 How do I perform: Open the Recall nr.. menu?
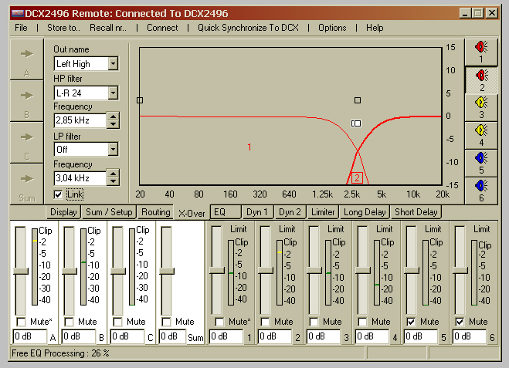point(108,28)
